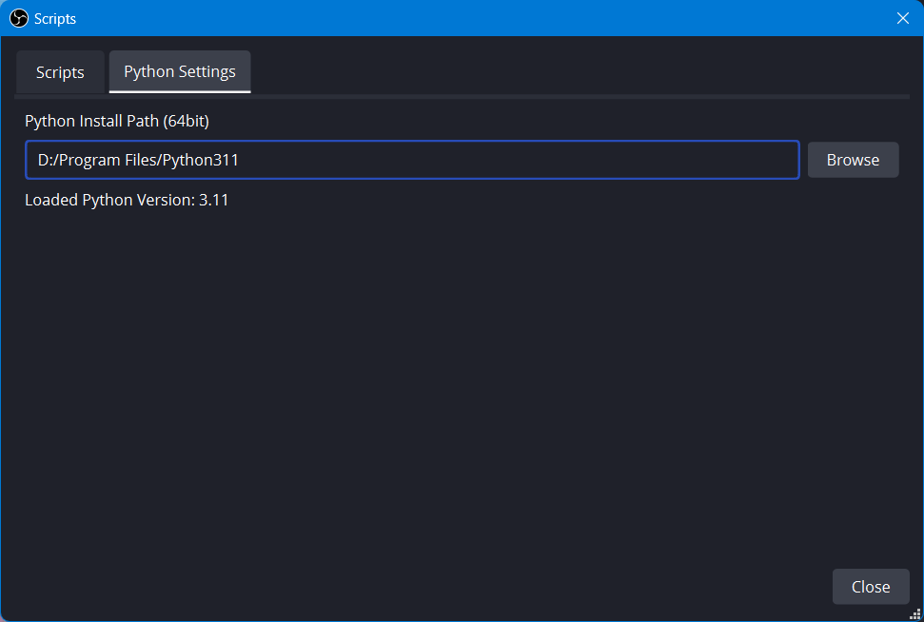Click the X button in title bar
This screenshot has width=924, height=622.
(902, 18)
